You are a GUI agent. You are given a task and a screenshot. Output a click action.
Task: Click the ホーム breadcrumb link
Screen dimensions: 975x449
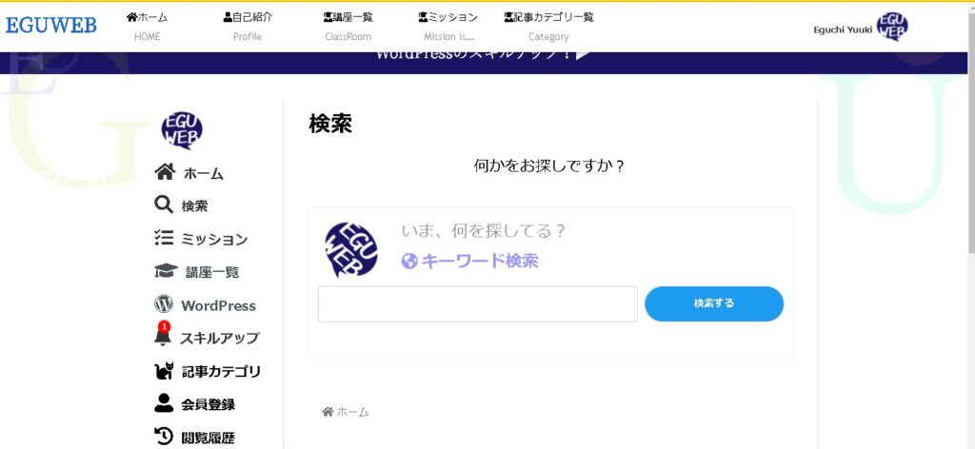(346, 412)
